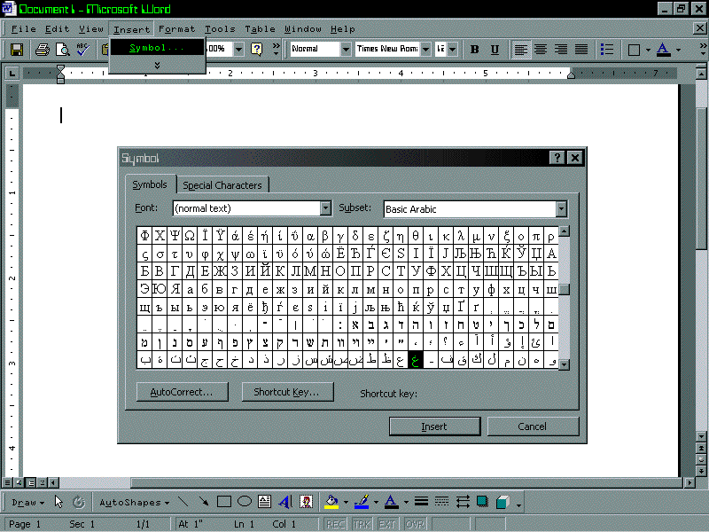This screenshot has height=532, width=709.
Task: Click the AutoCorrect... button
Action: (183, 392)
